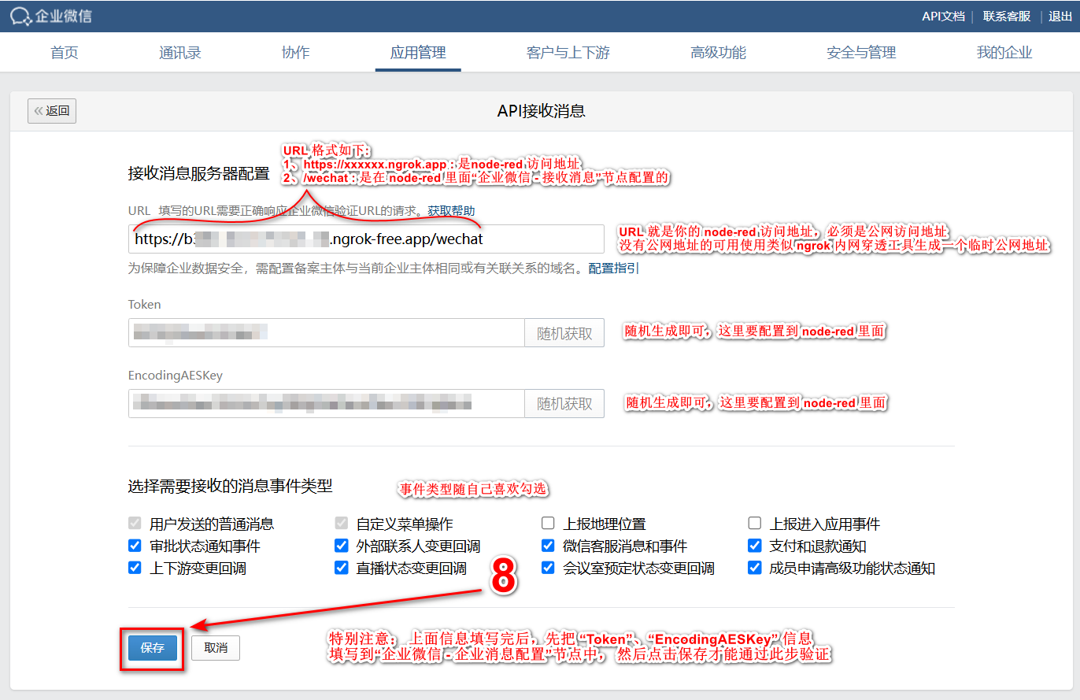Toggle 会议室预定状态变更回调 checkbox

548,568
